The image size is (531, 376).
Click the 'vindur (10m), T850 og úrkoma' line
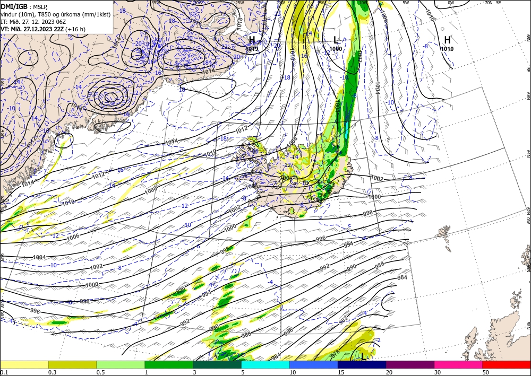(x=56, y=14)
